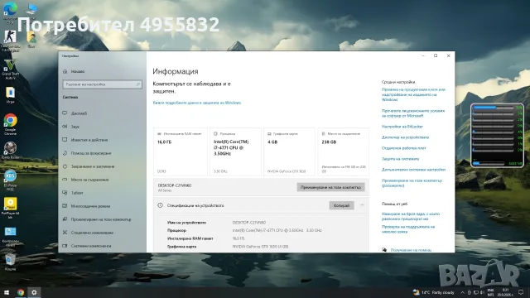The height and width of the screenshot is (298, 530).
Task: Open the product key change link
Action: click(x=413, y=94)
